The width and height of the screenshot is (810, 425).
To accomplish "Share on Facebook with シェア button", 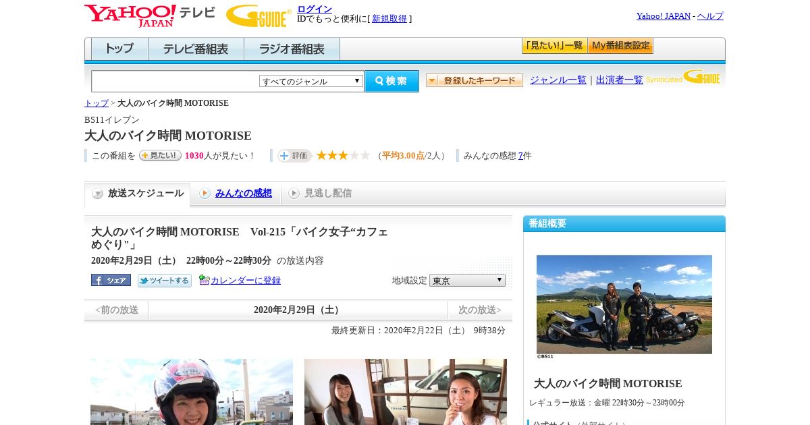I will [111, 280].
